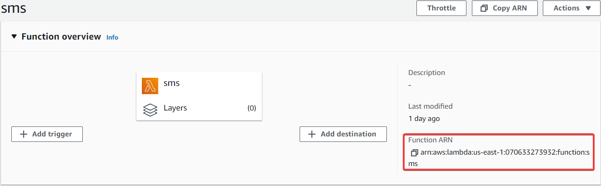Open the Actions dropdown menu
Screen dimensions: 601x186
[571, 8]
